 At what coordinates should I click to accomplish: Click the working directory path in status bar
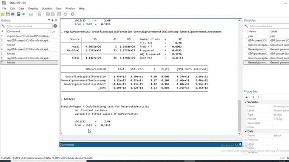pyautogui.click(x=47, y=158)
